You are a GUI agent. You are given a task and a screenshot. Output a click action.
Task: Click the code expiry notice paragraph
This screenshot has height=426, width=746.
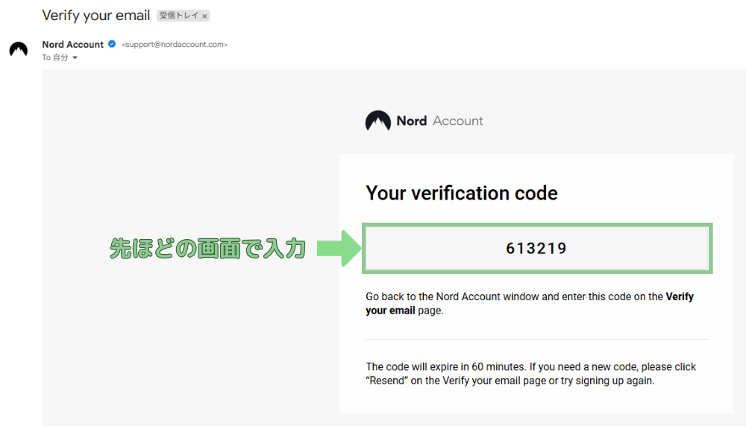click(x=530, y=374)
